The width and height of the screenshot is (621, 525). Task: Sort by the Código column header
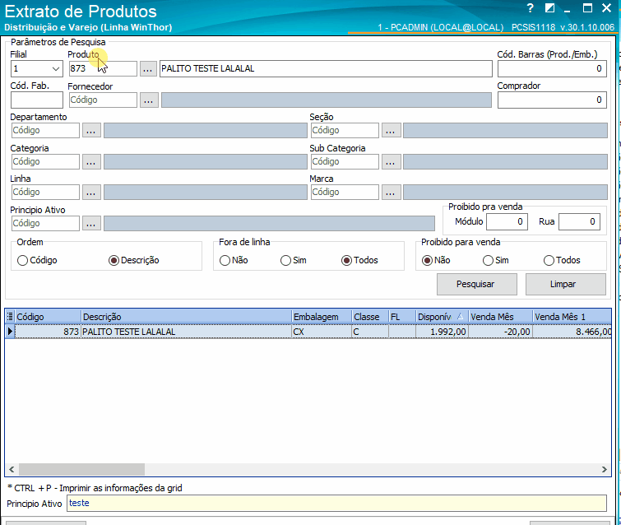(48, 317)
